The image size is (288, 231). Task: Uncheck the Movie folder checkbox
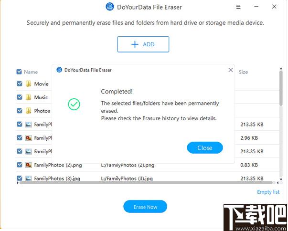pyautogui.click(x=20, y=84)
